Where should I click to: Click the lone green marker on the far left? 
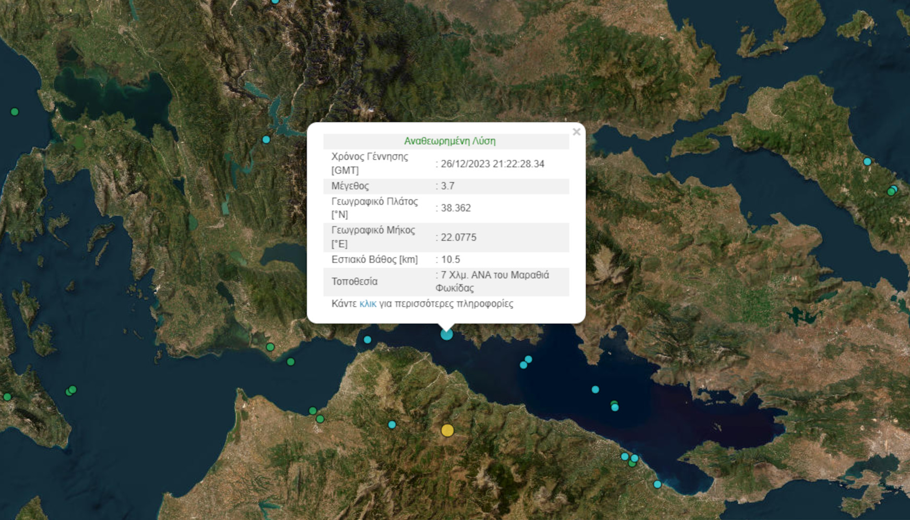pyautogui.click(x=14, y=112)
